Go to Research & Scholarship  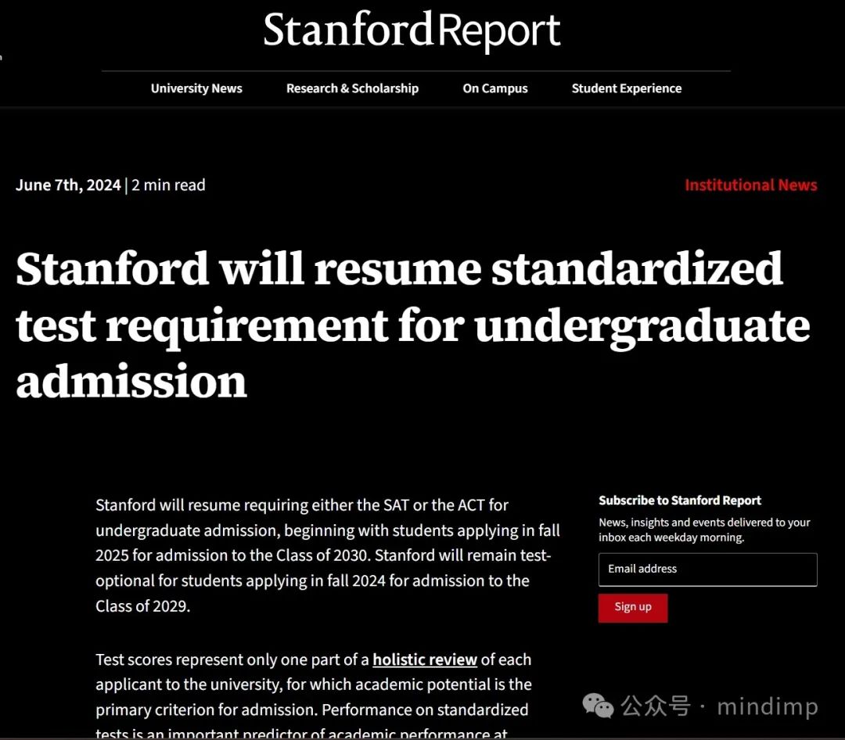click(352, 88)
